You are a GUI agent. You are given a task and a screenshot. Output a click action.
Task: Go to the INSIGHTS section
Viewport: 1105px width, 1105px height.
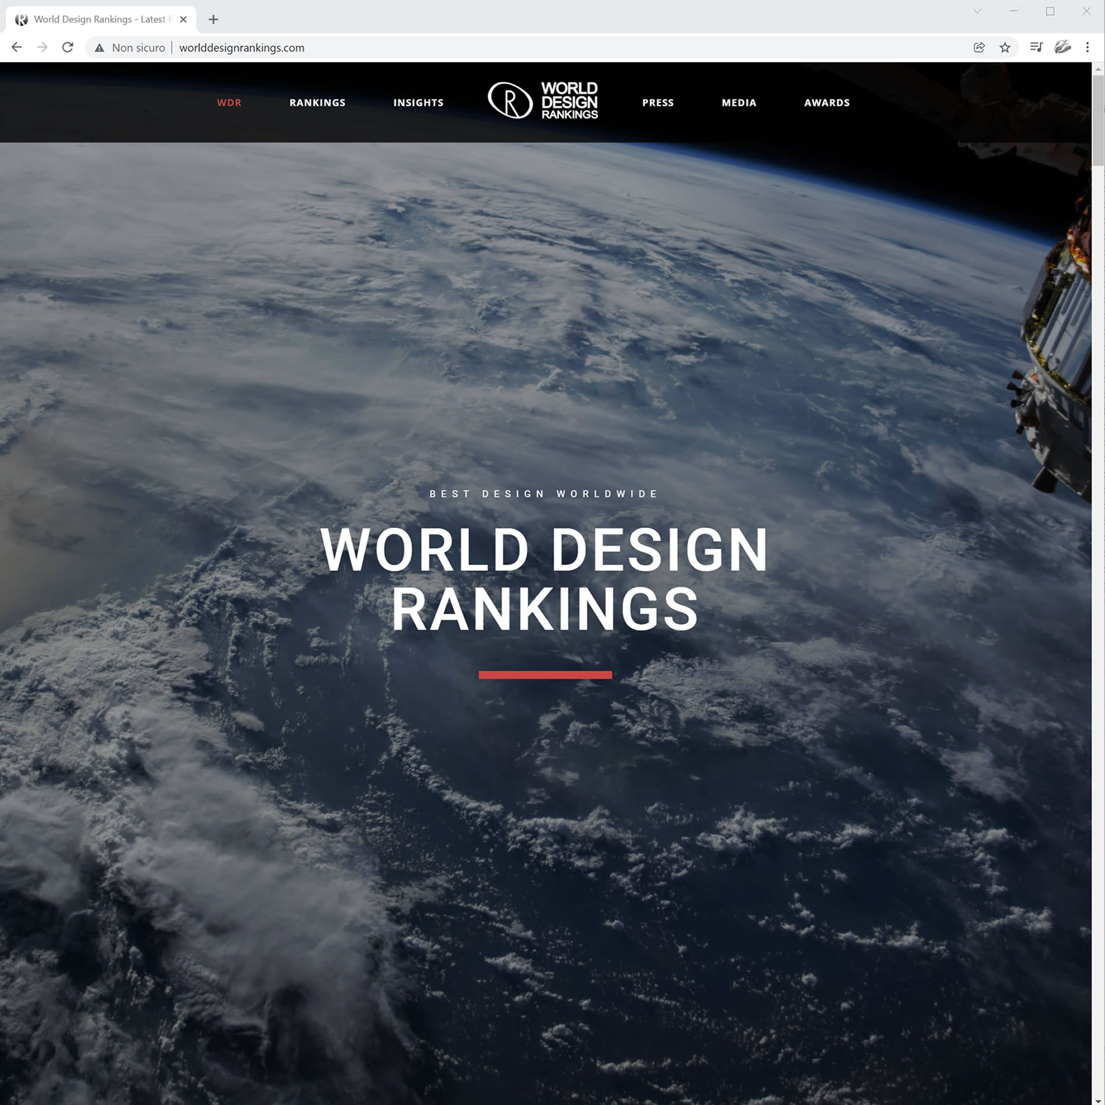point(418,103)
